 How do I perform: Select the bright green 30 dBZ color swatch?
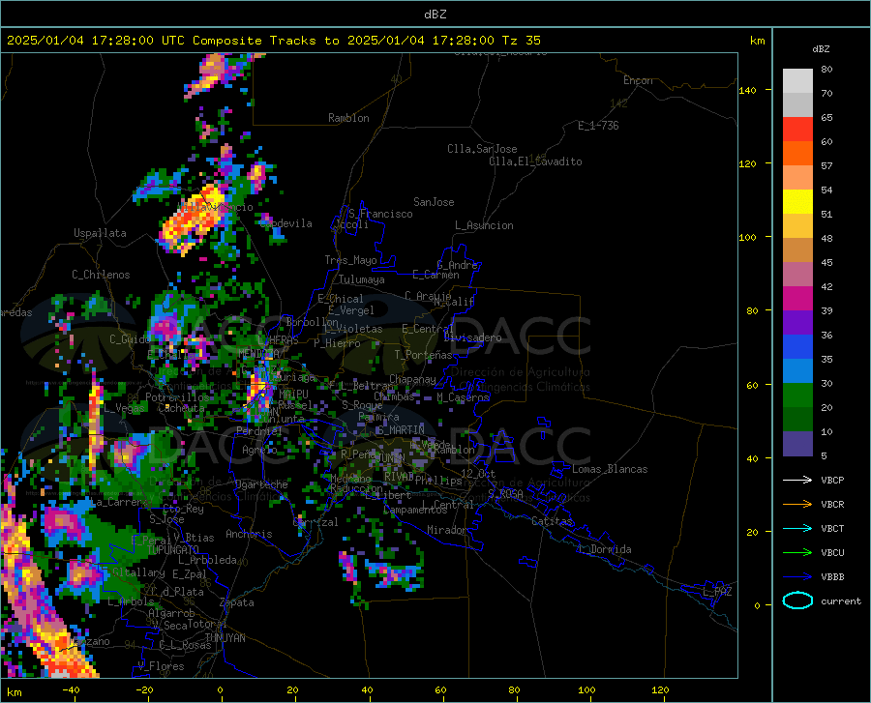[x=797, y=395]
